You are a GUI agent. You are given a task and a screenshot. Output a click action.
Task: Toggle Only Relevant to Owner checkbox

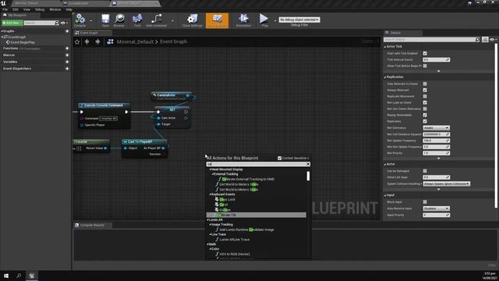pos(425,84)
